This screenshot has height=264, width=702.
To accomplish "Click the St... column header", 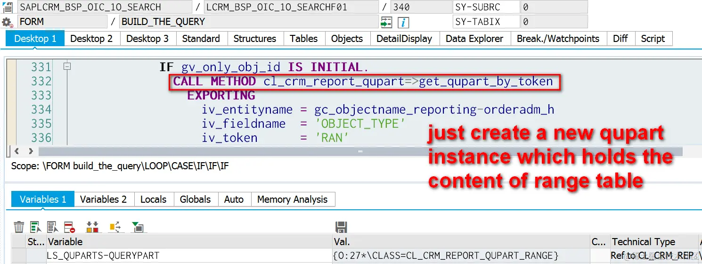I will 36,242.
